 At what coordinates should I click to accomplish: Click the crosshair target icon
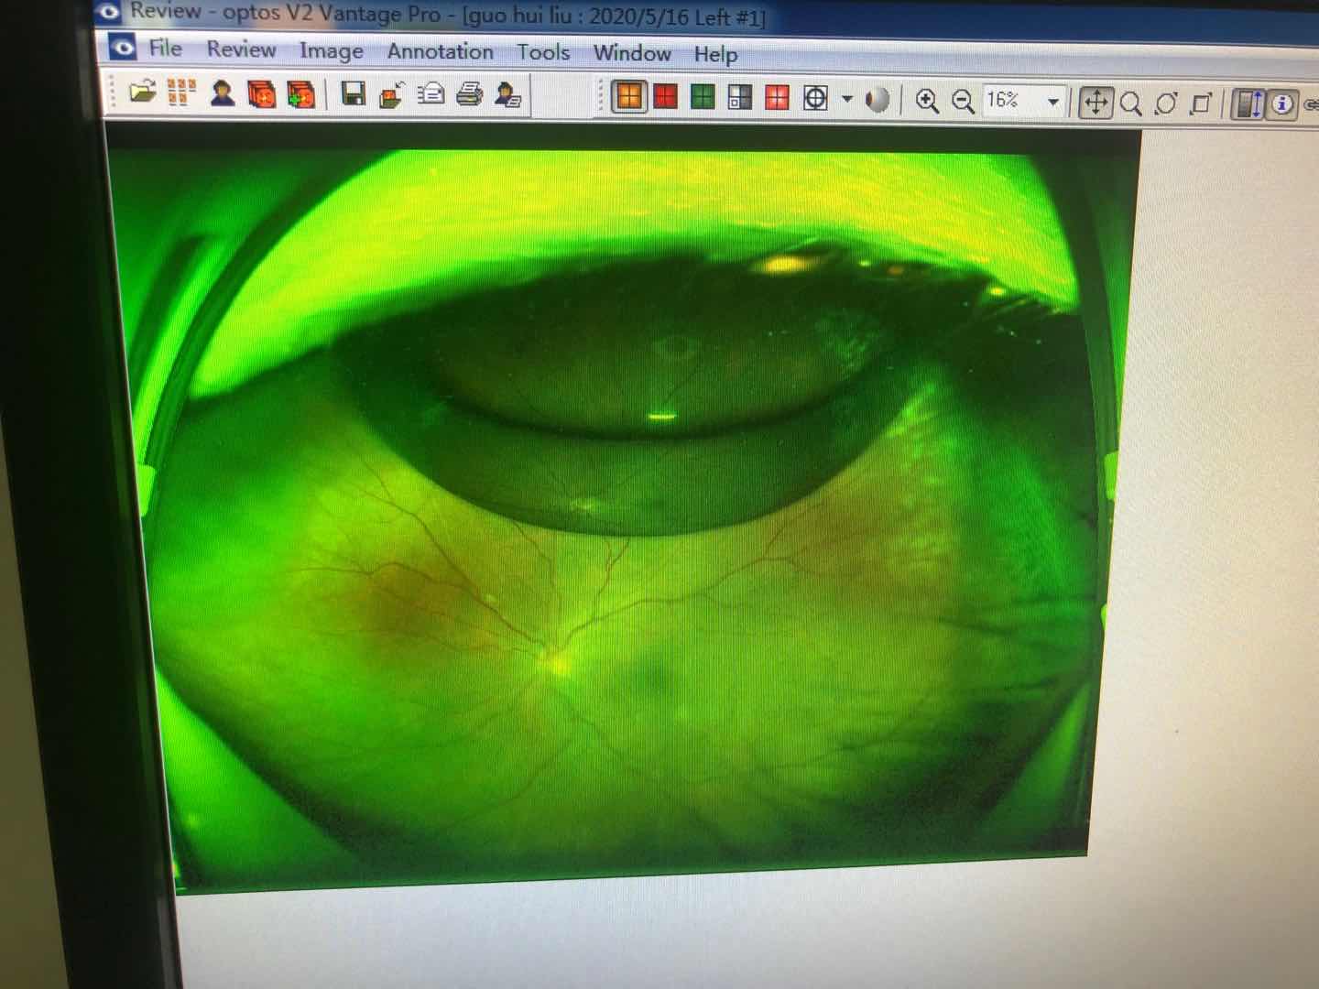pos(815,98)
